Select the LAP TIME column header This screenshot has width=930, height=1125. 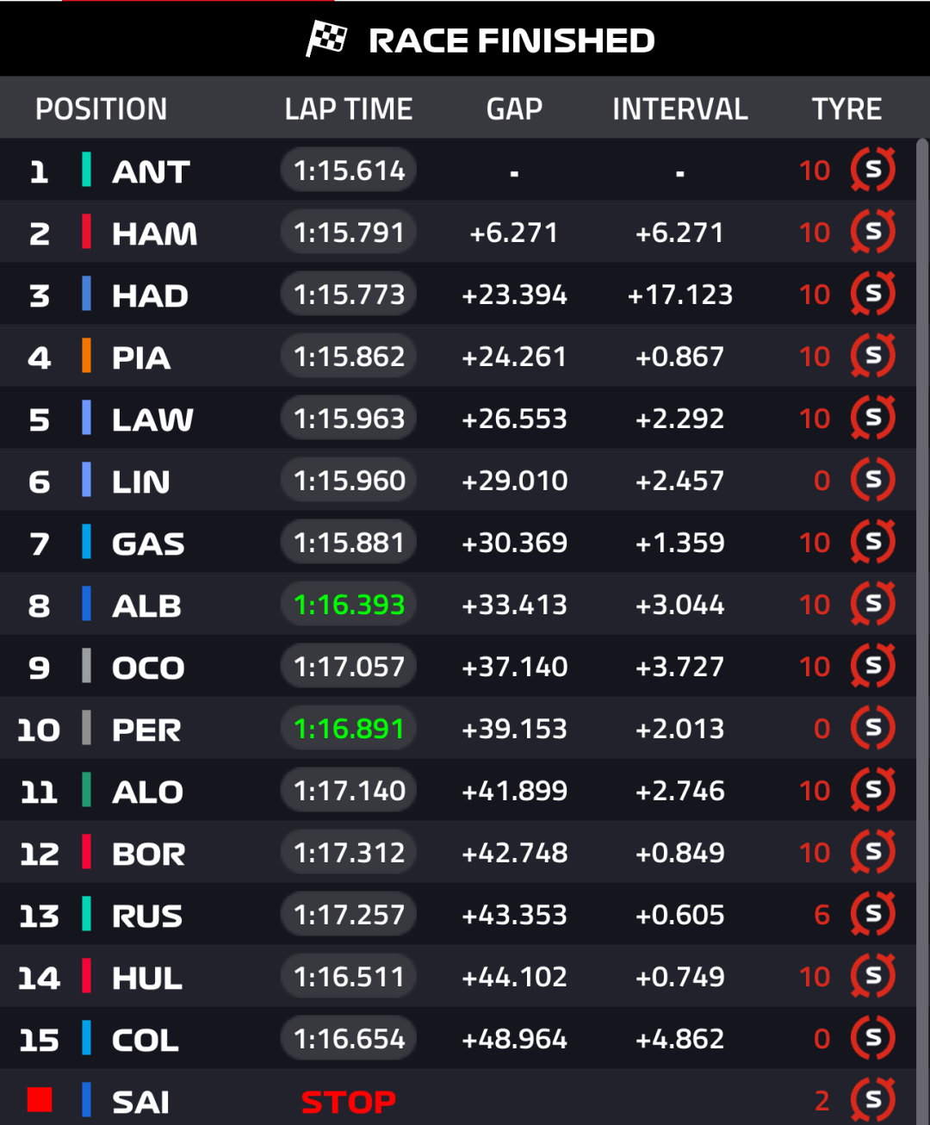[349, 109]
